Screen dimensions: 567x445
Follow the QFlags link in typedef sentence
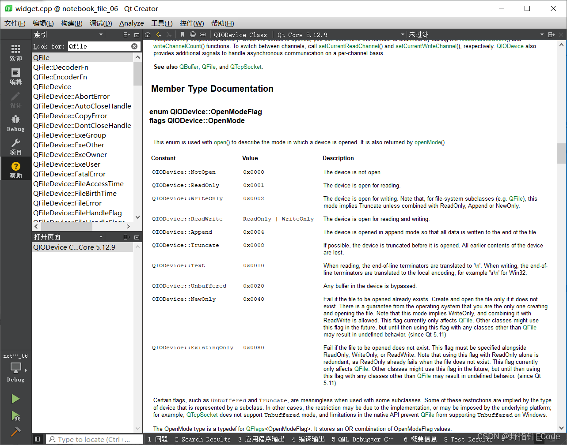[255, 429]
